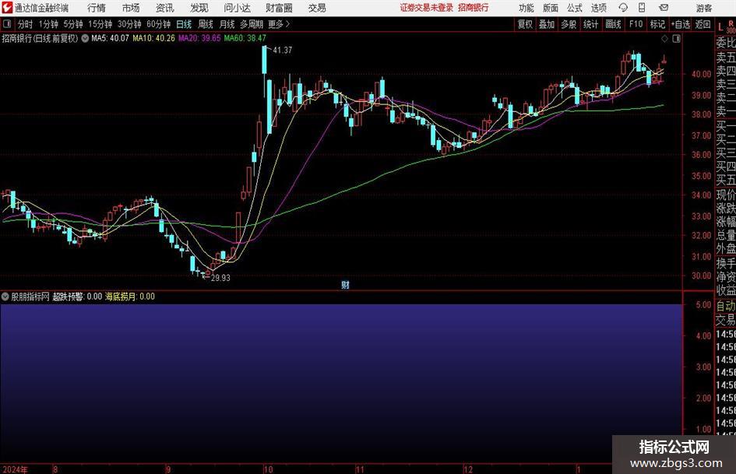Switch to 1分钟 chart period

pyautogui.click(x=48, y=24)
